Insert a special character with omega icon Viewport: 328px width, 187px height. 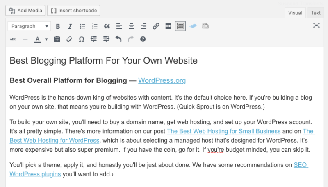click(81, 39)
